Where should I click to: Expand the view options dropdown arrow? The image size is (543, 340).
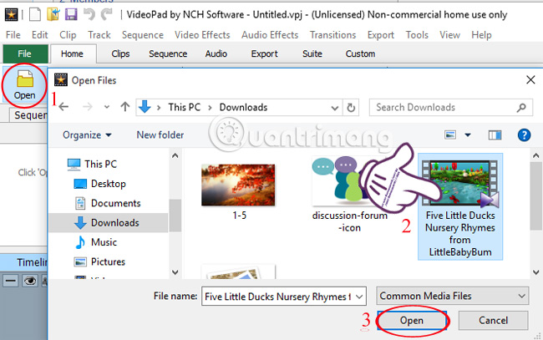click(468, 134)
